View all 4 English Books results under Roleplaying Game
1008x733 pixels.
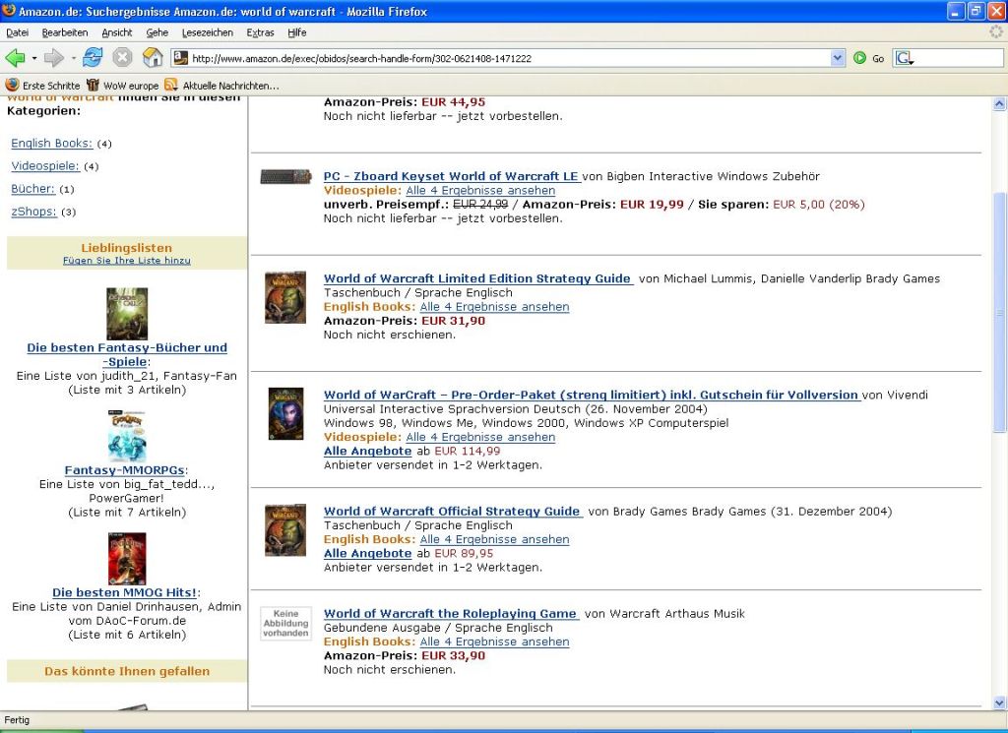pyautogui.click(x=494, y=641)
